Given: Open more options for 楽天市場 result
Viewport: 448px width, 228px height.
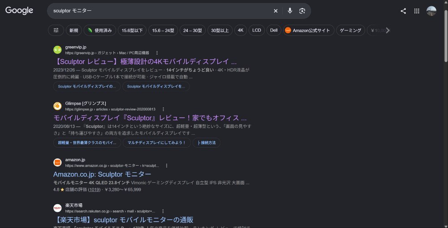Looking at the screenshot, I should click(163, 211).
